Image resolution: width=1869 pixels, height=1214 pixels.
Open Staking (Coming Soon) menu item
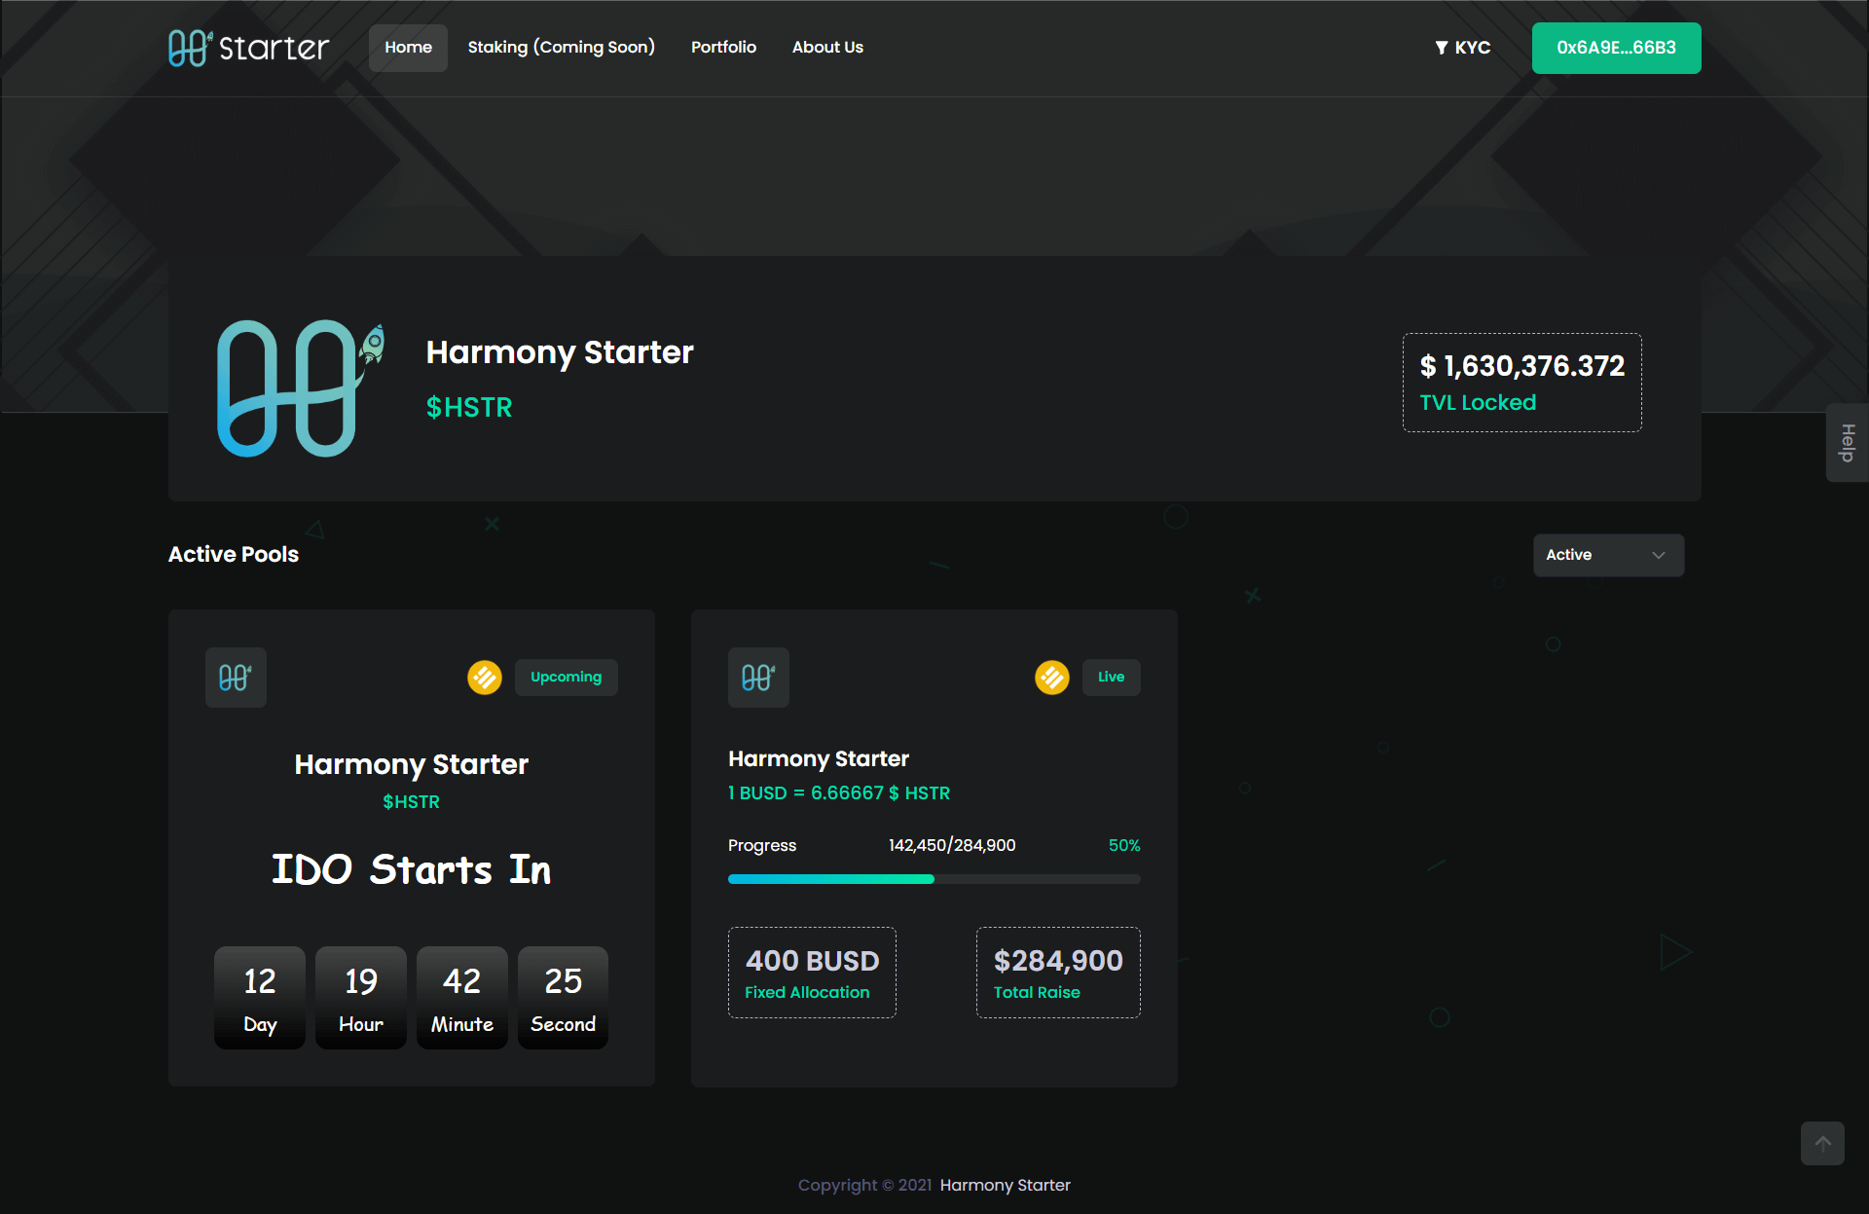click(x=561, y=48)
